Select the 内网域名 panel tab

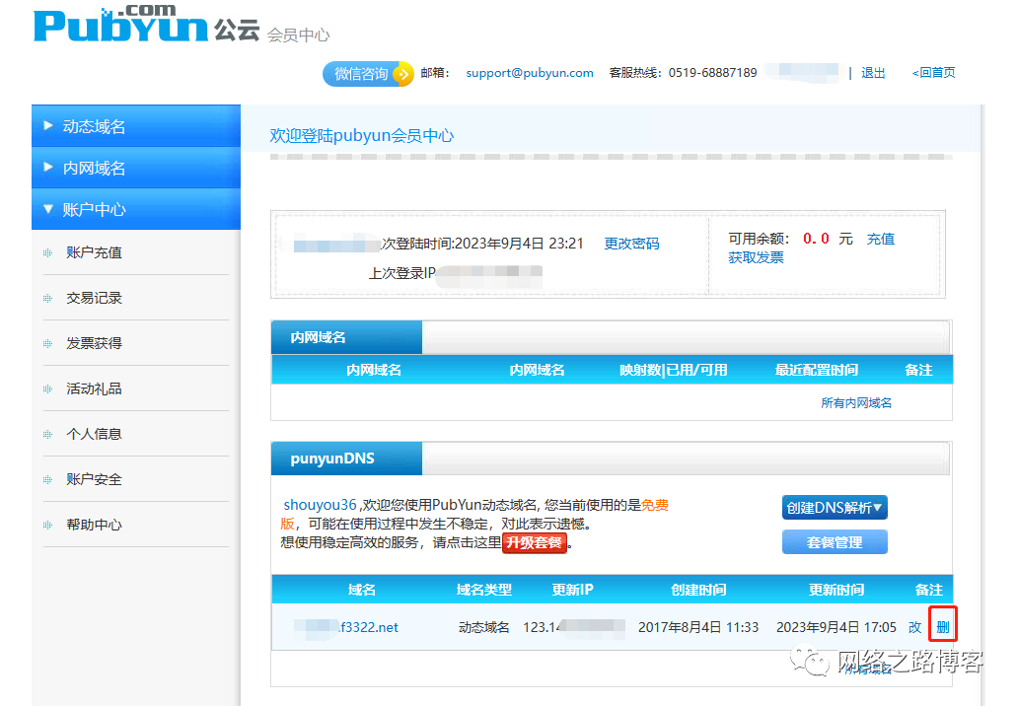346,337
